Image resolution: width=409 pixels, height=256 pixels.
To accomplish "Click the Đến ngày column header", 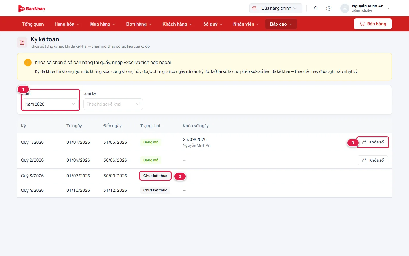I will 112,126.
